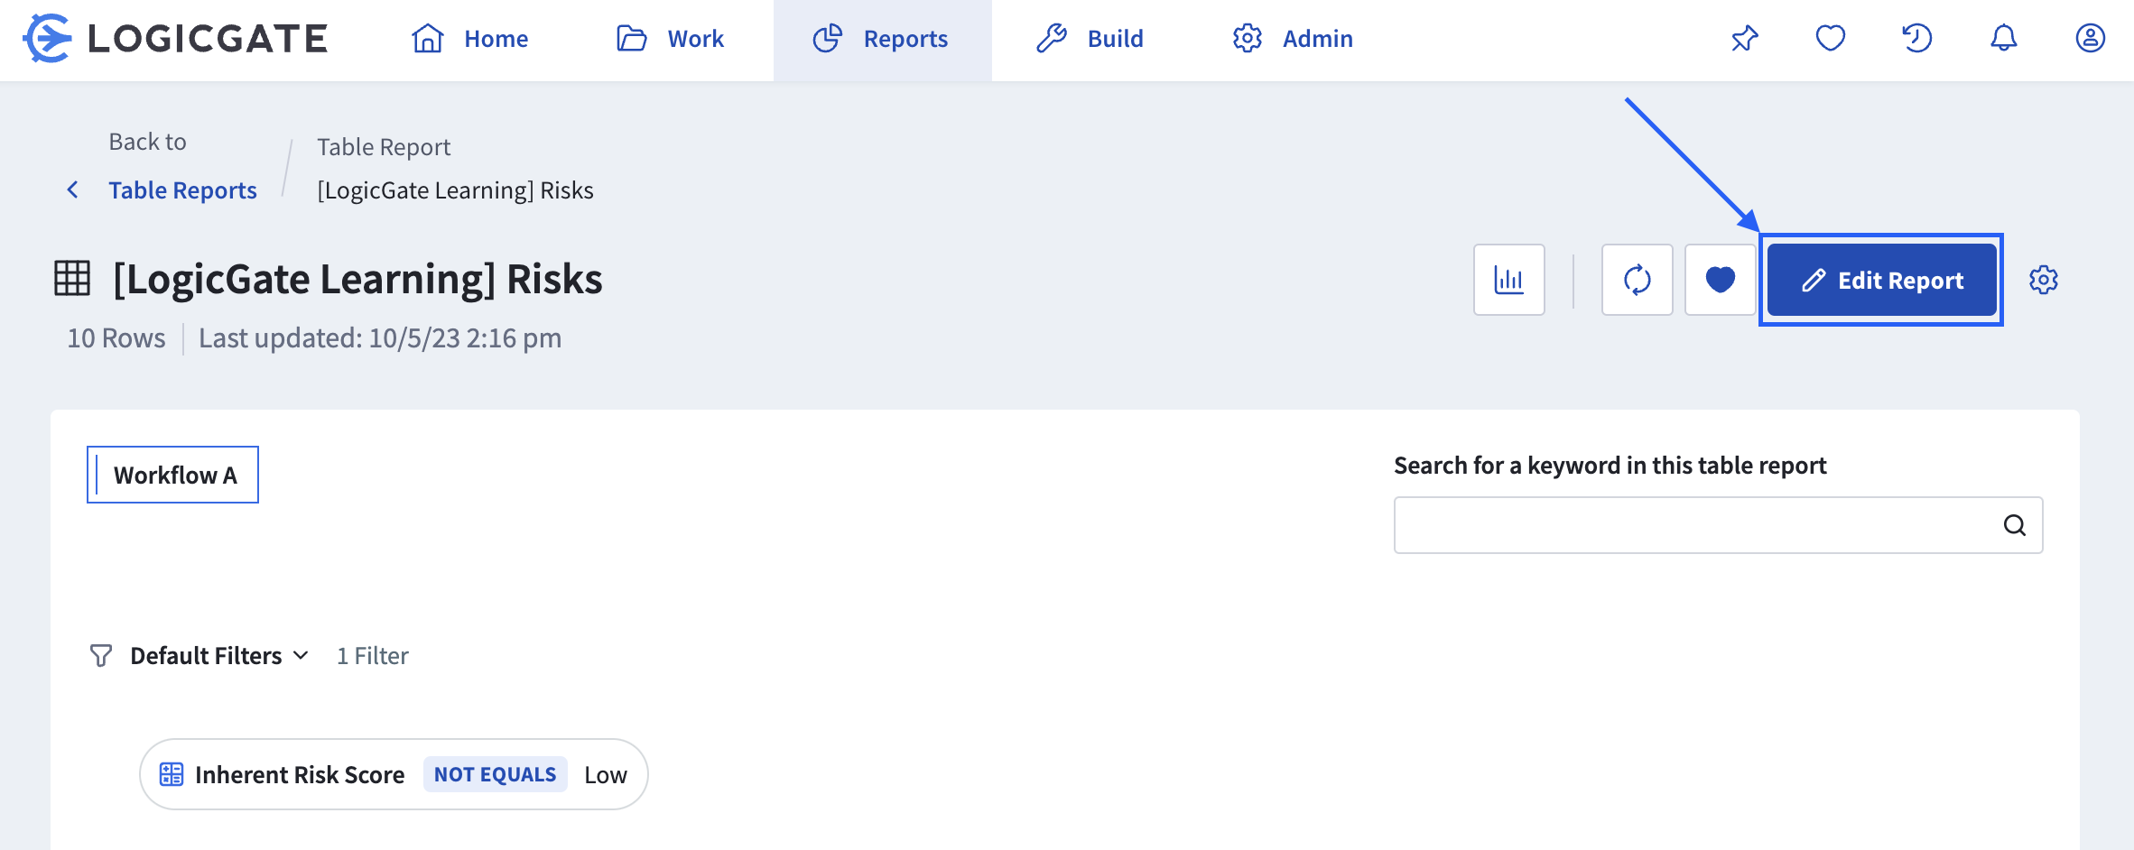
Task: Click the LogicGate logo
Action: pyautogui.click(x=175, y=39)
